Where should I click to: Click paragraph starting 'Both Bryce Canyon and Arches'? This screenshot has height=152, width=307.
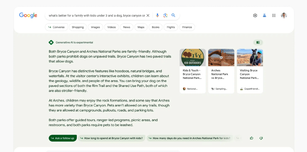(110, 56)
